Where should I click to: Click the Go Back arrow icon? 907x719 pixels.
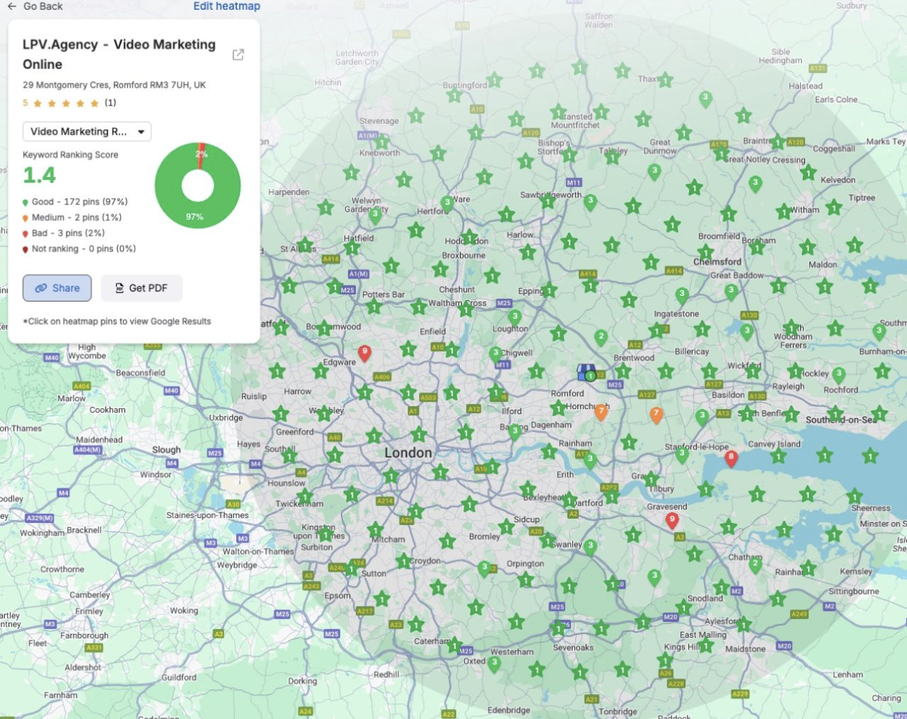[x=11, y=6]
